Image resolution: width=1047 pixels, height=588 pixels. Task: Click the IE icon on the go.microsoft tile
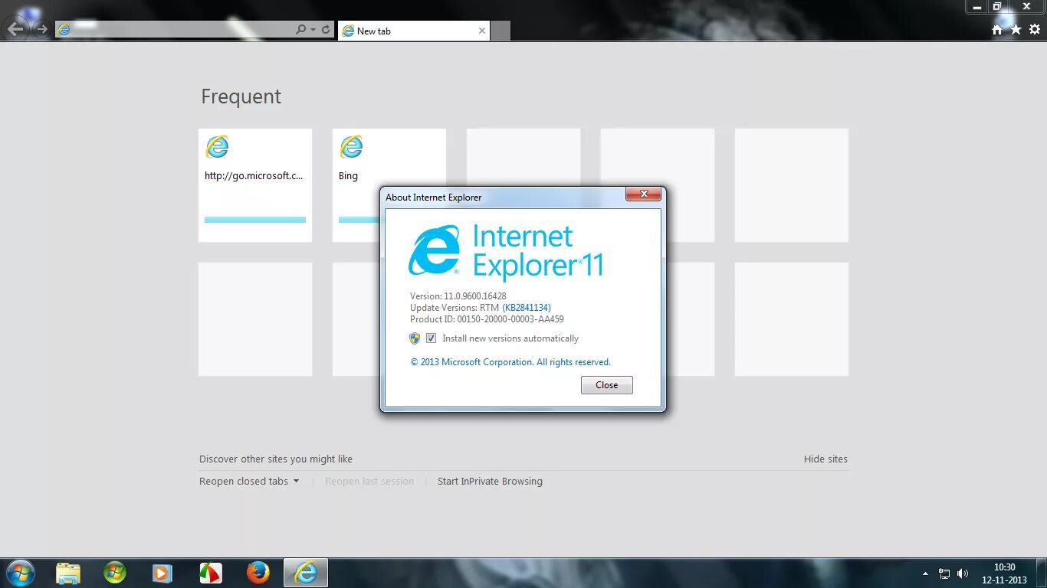(217, 146)
